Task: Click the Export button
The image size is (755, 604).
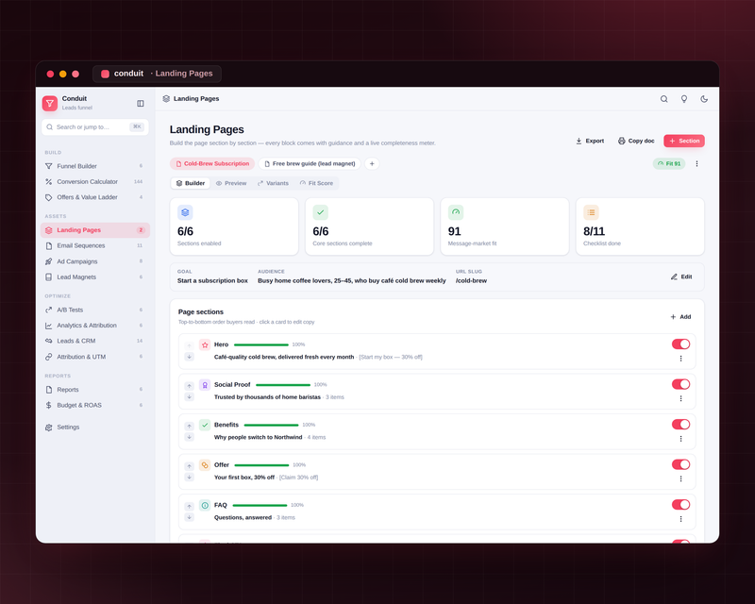Action: (x=590, y=141)
